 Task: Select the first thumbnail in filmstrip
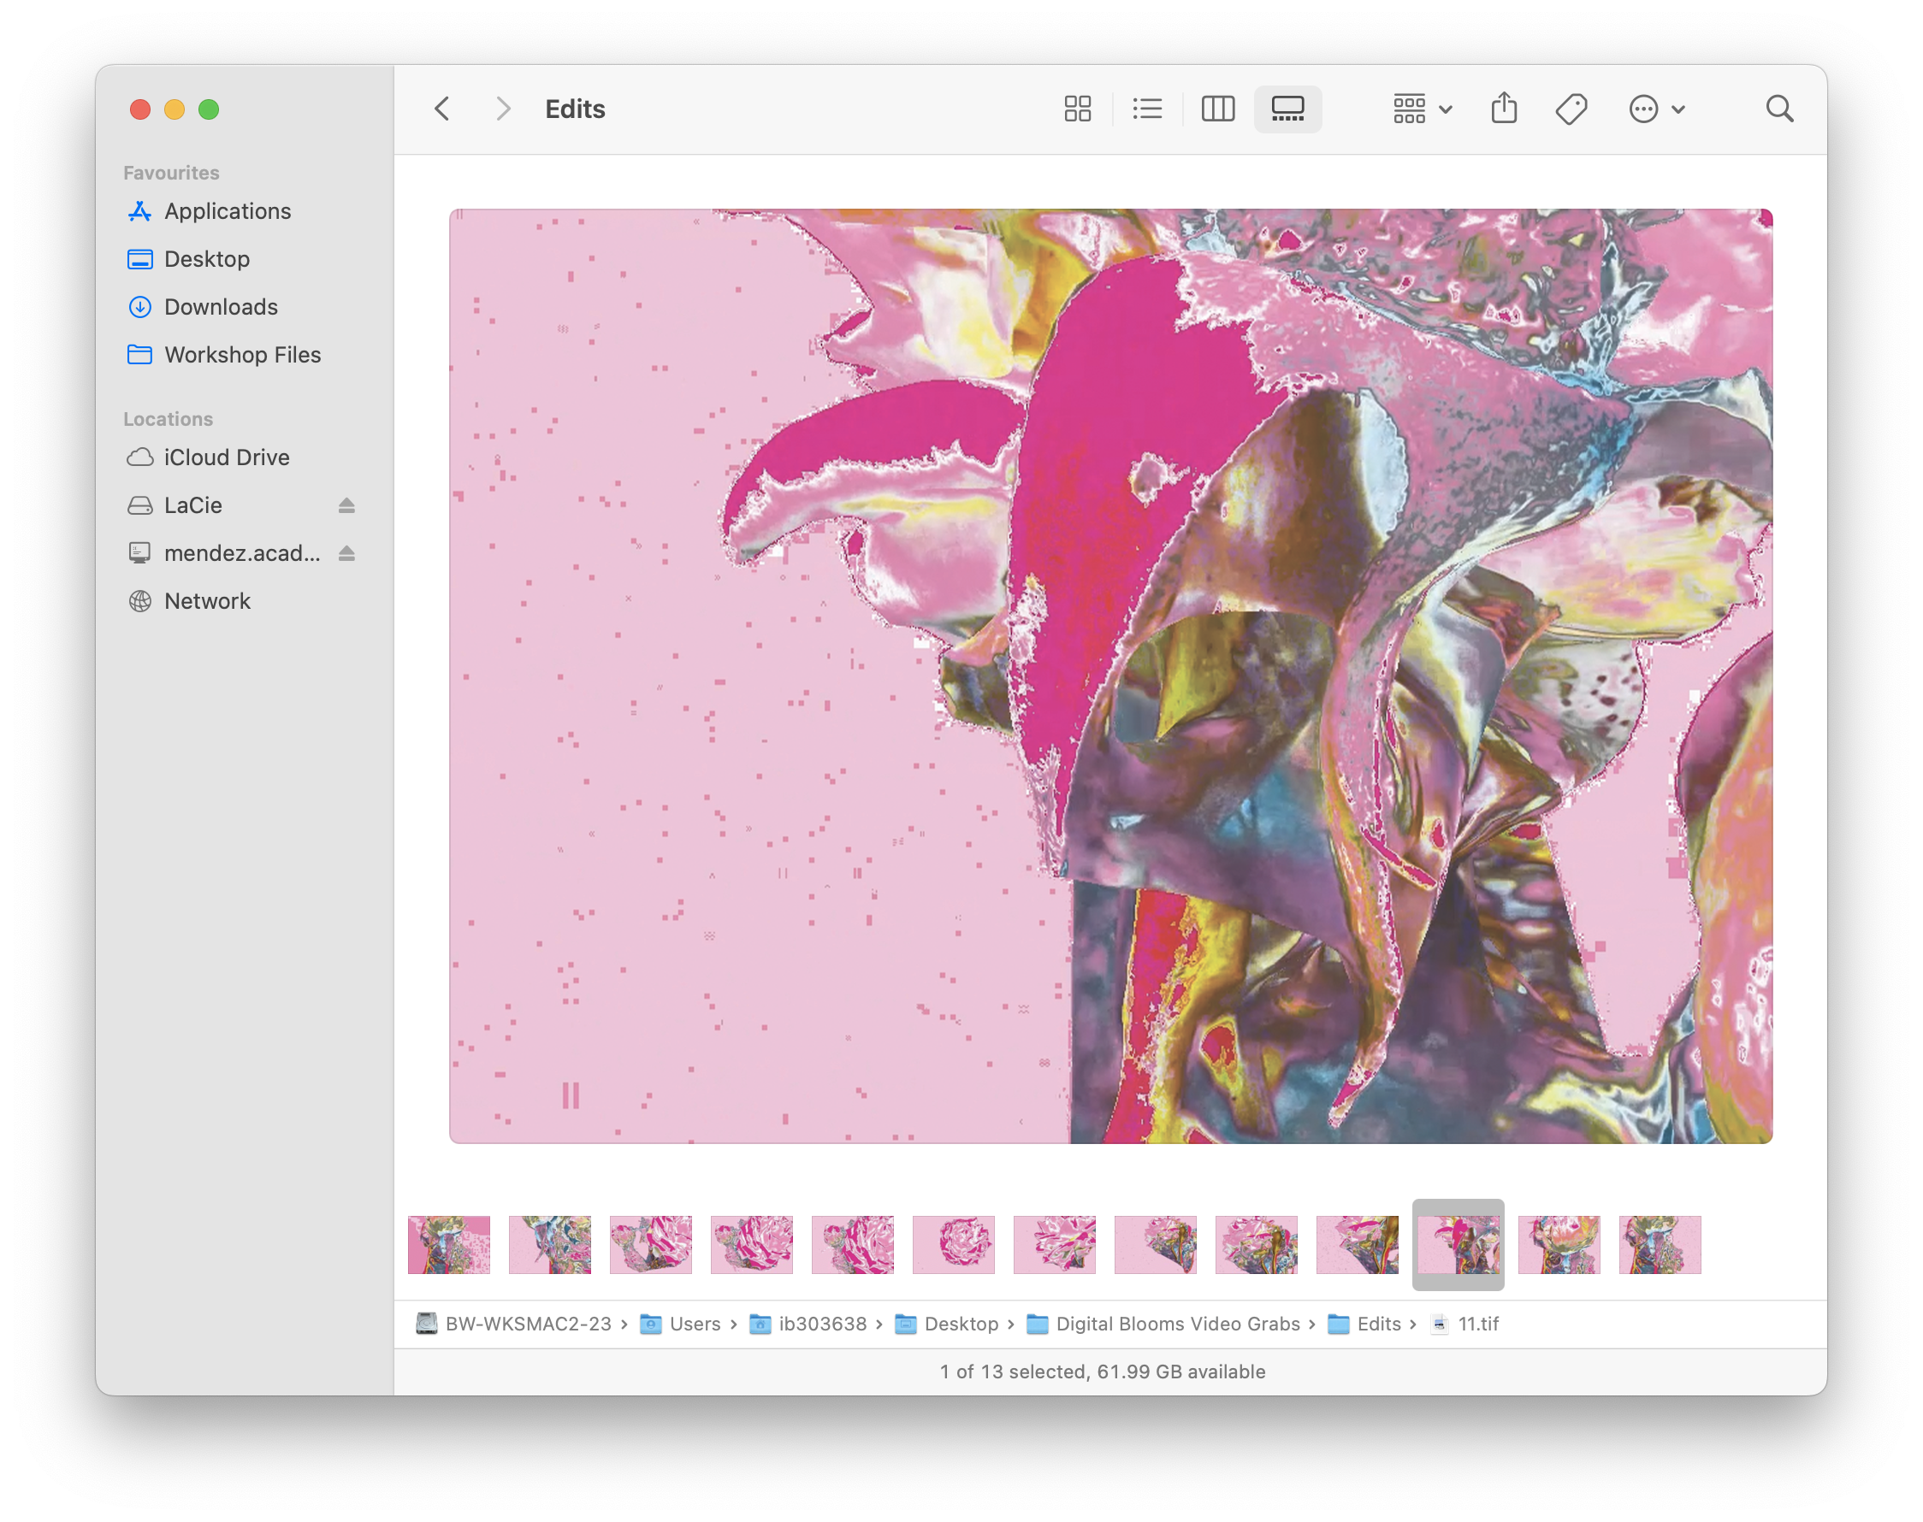coord(449,1245)
